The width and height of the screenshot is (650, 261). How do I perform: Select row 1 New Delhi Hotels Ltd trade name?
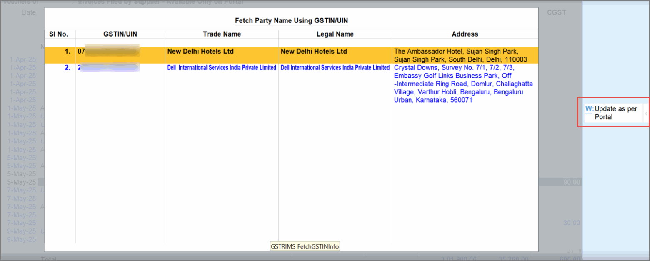pos(200,52)
